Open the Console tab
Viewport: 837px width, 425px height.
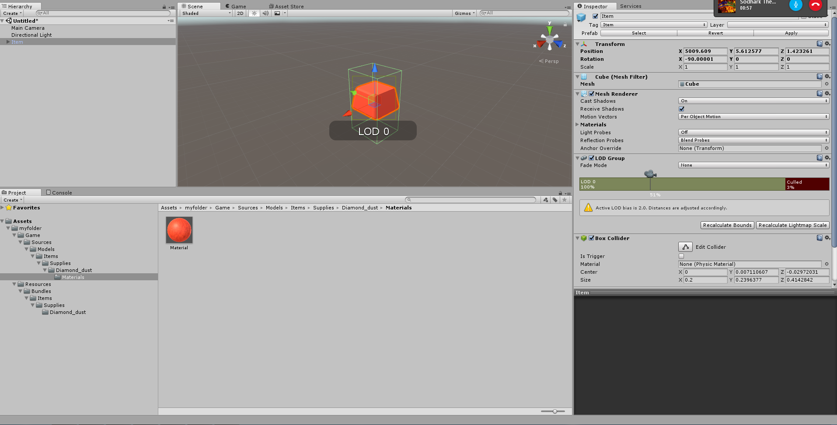click(x=59, y=192)
